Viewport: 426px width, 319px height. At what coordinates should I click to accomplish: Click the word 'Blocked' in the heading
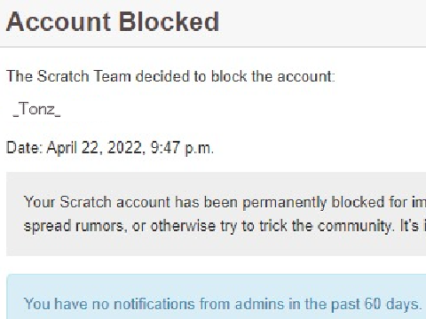[x=169, y=21]
